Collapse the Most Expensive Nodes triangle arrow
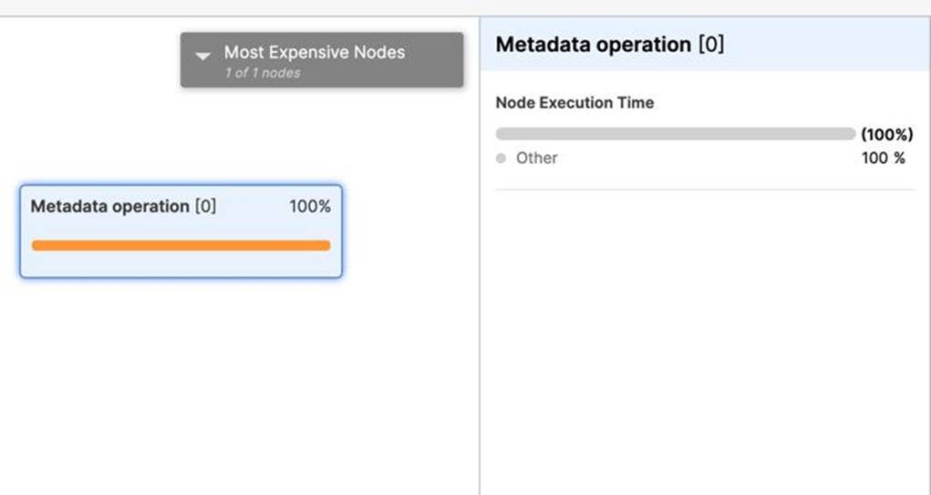 203,57
